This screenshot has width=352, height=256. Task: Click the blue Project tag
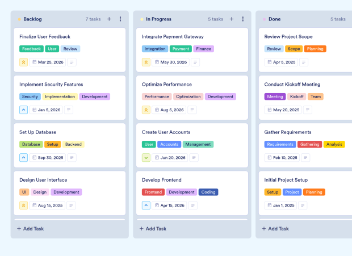click(292, 192)
